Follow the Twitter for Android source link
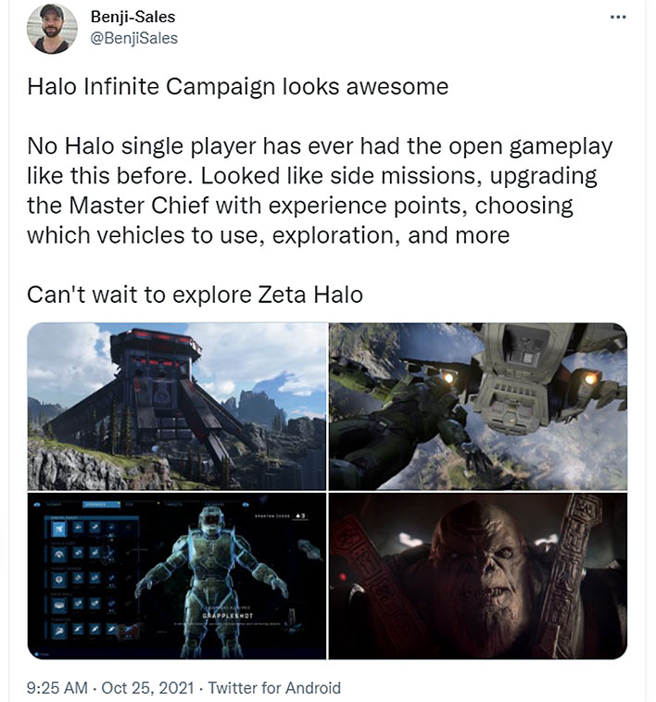The image size is (656, 702). click(274, 688)
